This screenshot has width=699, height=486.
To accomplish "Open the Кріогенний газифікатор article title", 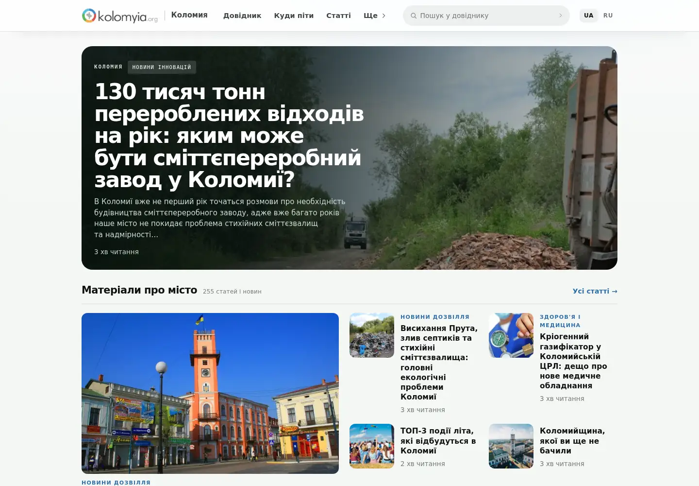I will (x=573, y=361).
